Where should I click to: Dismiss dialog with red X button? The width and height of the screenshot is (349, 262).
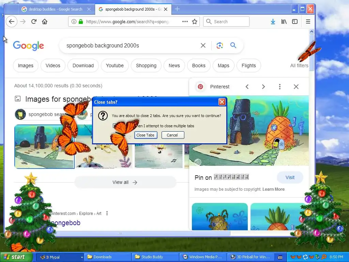tap(222, 102)
